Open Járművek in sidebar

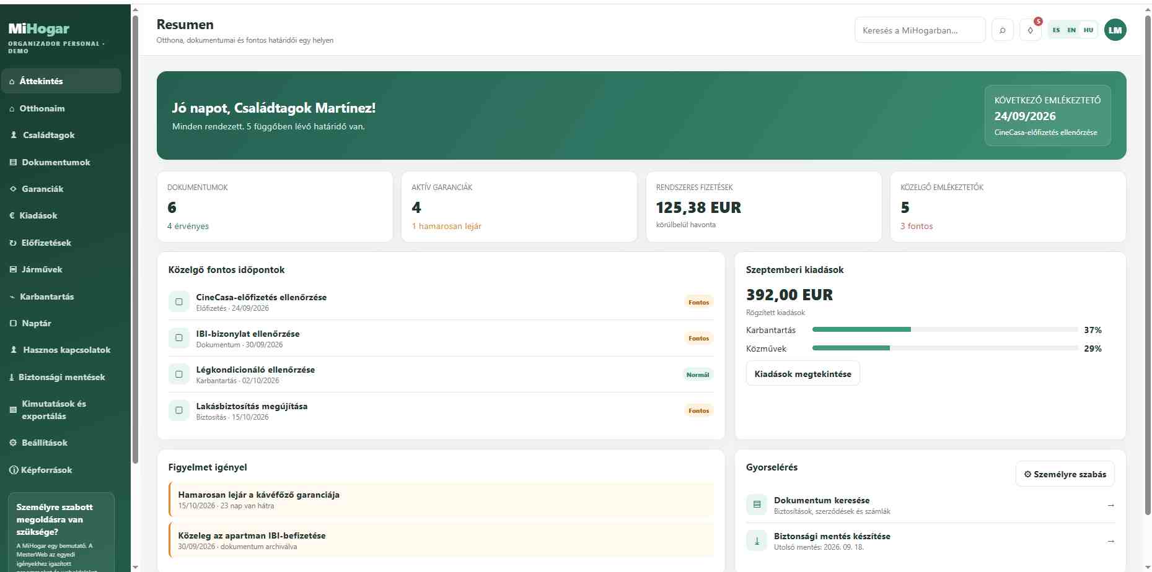point(61,269)
